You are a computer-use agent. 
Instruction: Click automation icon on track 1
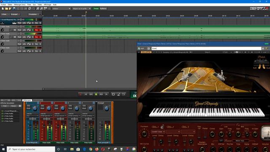[x=29, y=23]
